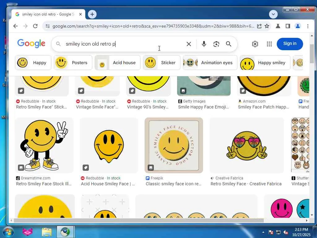The image size is (317, 238).
Task: Open Retro Smiley Face Sticker Redbubble link
Action: [41, 107]
